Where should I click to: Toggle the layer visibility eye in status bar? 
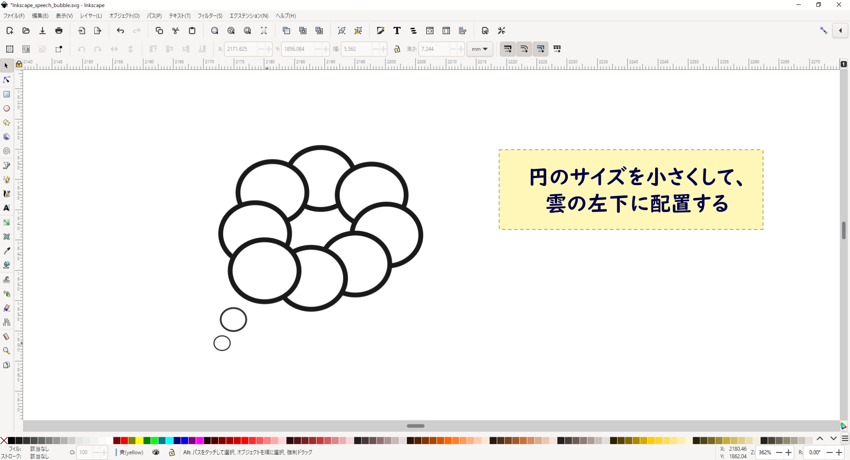156,453
